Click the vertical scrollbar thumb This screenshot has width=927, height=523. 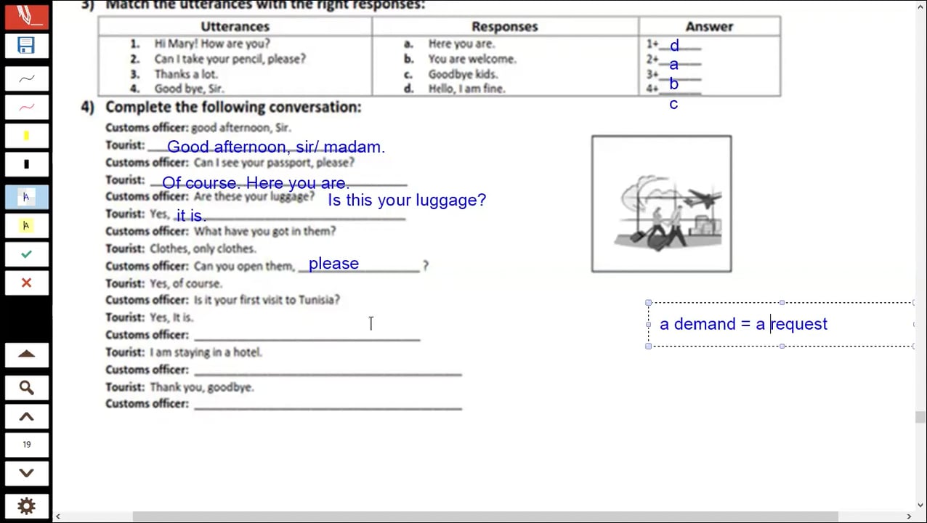[x=920, y=417]
